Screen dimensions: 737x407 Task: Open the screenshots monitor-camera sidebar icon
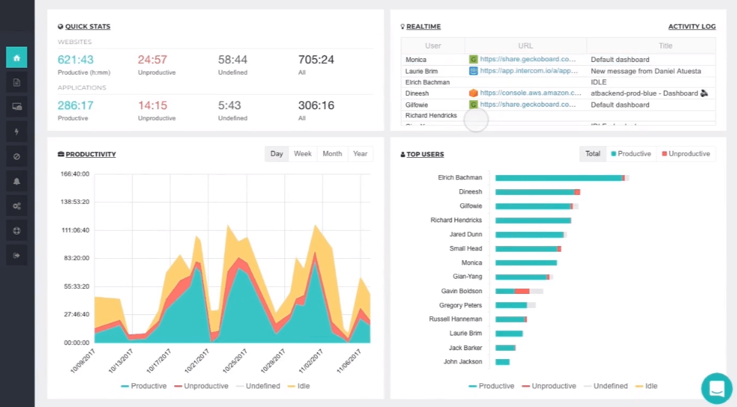pyautogui.click(x=17, y=107)
